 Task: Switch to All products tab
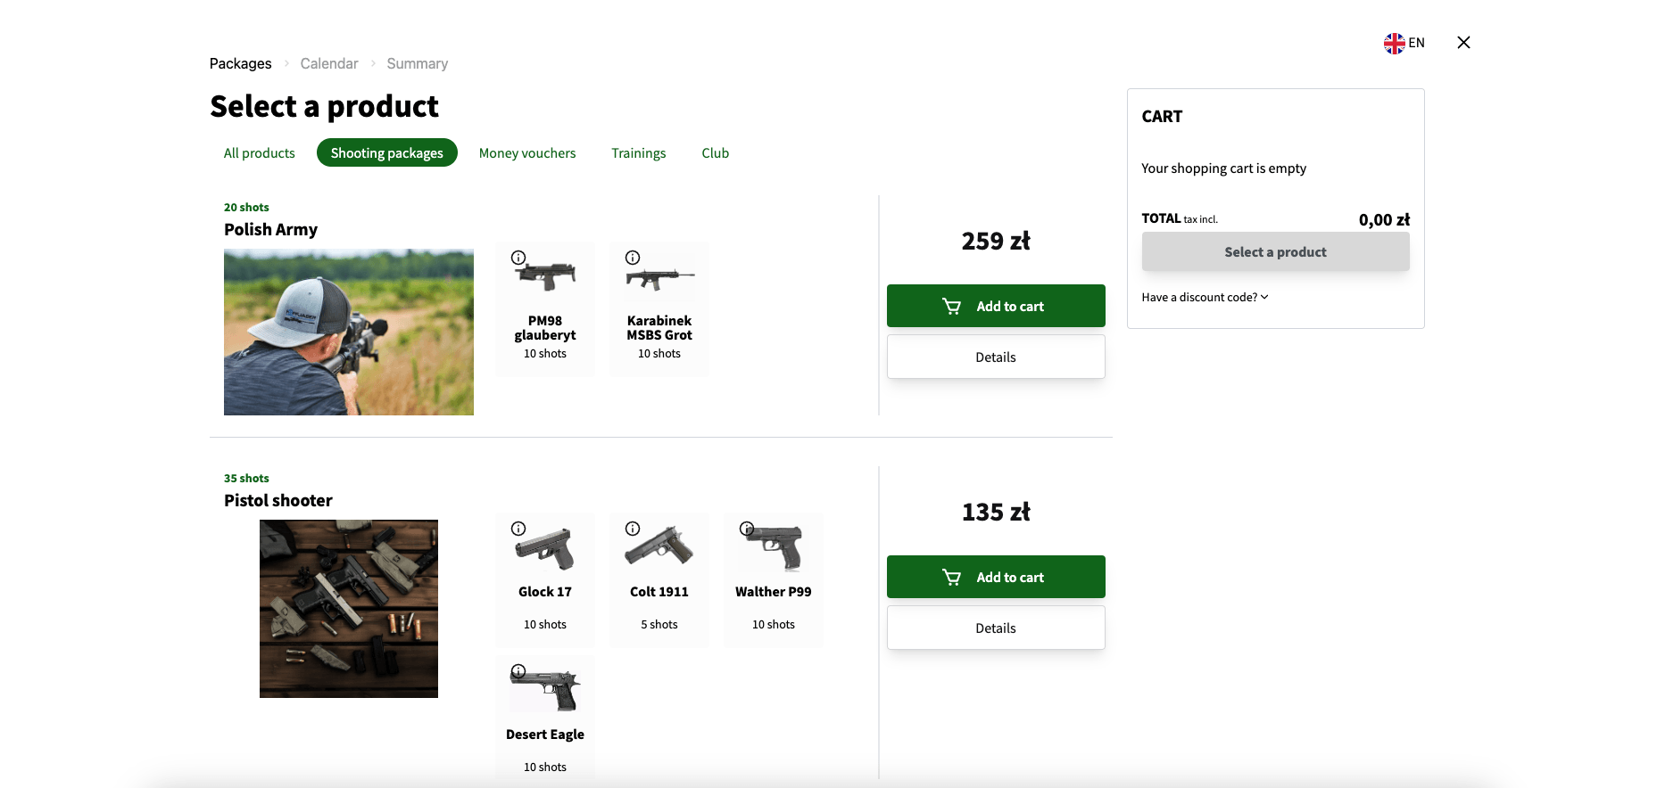pyautogui.click(x=260, y=153)
